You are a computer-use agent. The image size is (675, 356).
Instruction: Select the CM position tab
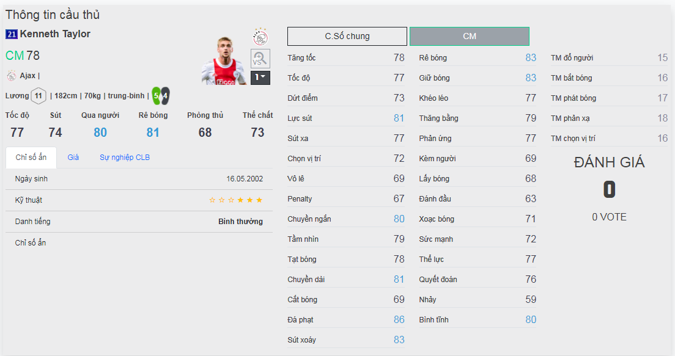pyautogui.click(x=469, y=36)
